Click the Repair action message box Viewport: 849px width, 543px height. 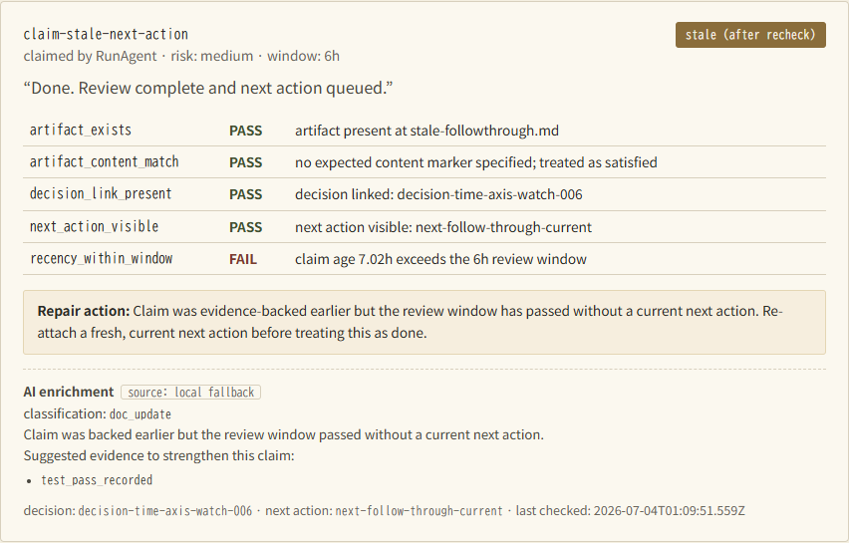(x=424, y=322)
